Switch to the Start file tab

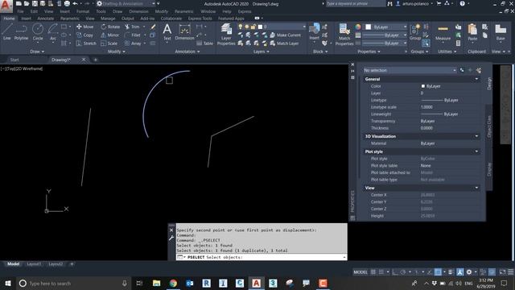14,60
